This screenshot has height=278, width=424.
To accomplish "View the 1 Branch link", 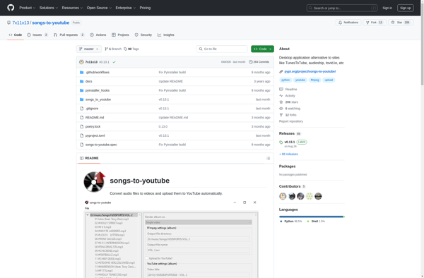I will point(113,49).
